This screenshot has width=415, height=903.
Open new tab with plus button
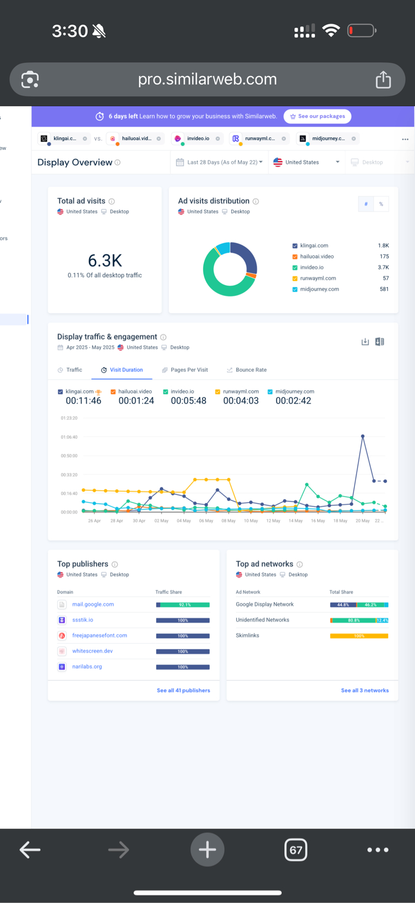point(207,850)
